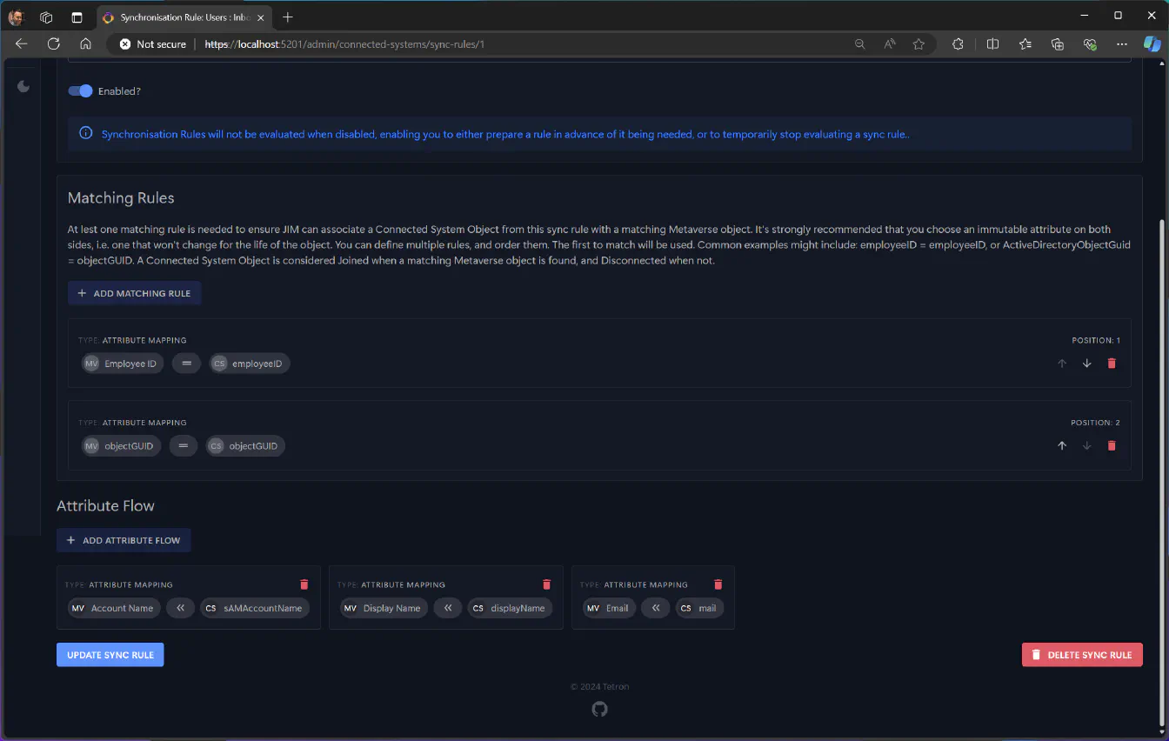
Task: Delete the Employee ID matching rule
Action: pyautogui.click(x=1111, y=364)
